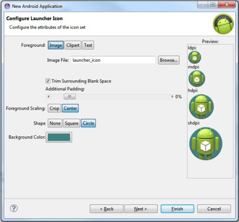
Task: Select Text as foreground type
Action: (88, 45)
